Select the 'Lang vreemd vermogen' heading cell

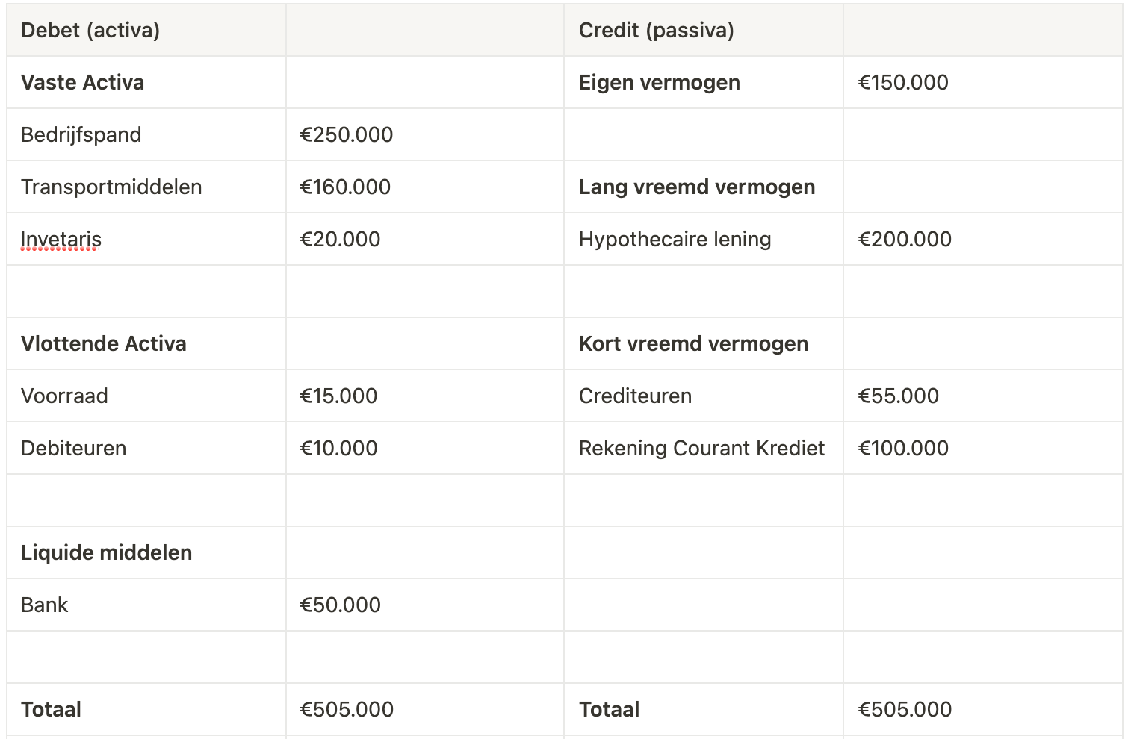(696, 187)
